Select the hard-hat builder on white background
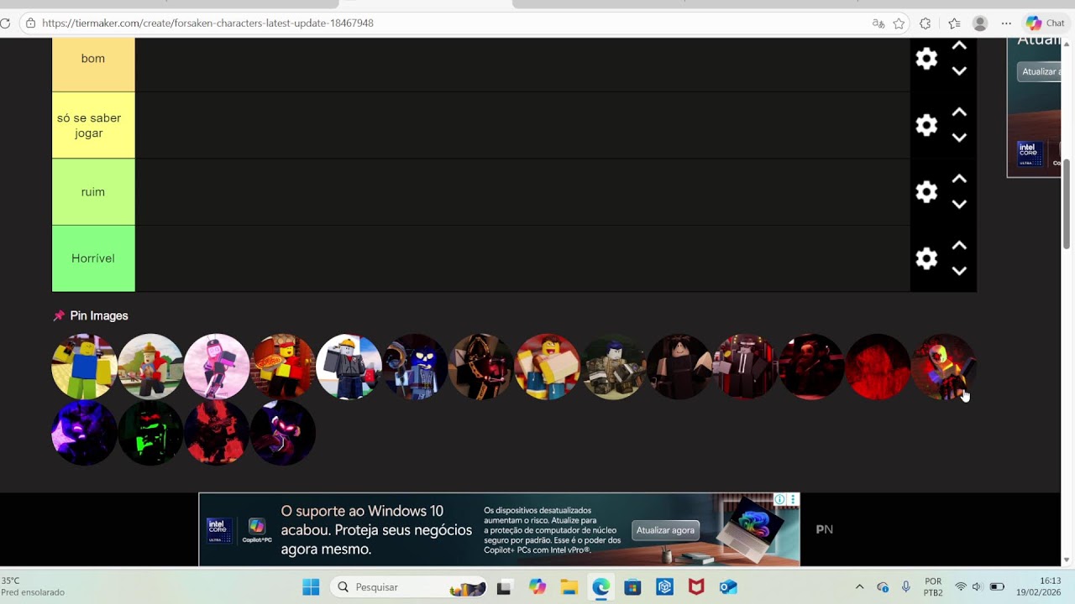Viewport: 1075px width, 604px height. (x=349, y=367)
